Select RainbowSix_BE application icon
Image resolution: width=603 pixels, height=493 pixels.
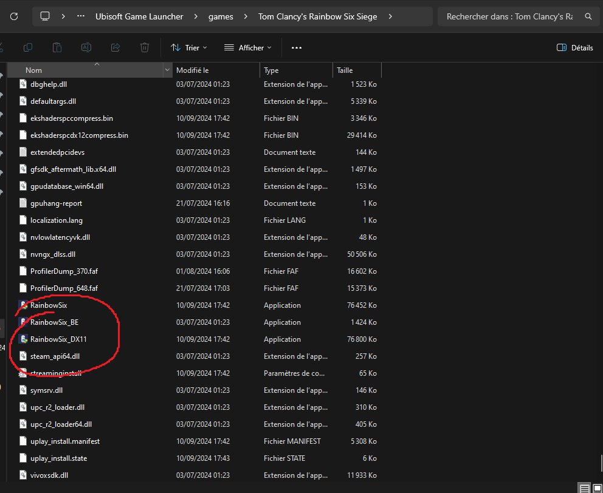coord(24,322)
